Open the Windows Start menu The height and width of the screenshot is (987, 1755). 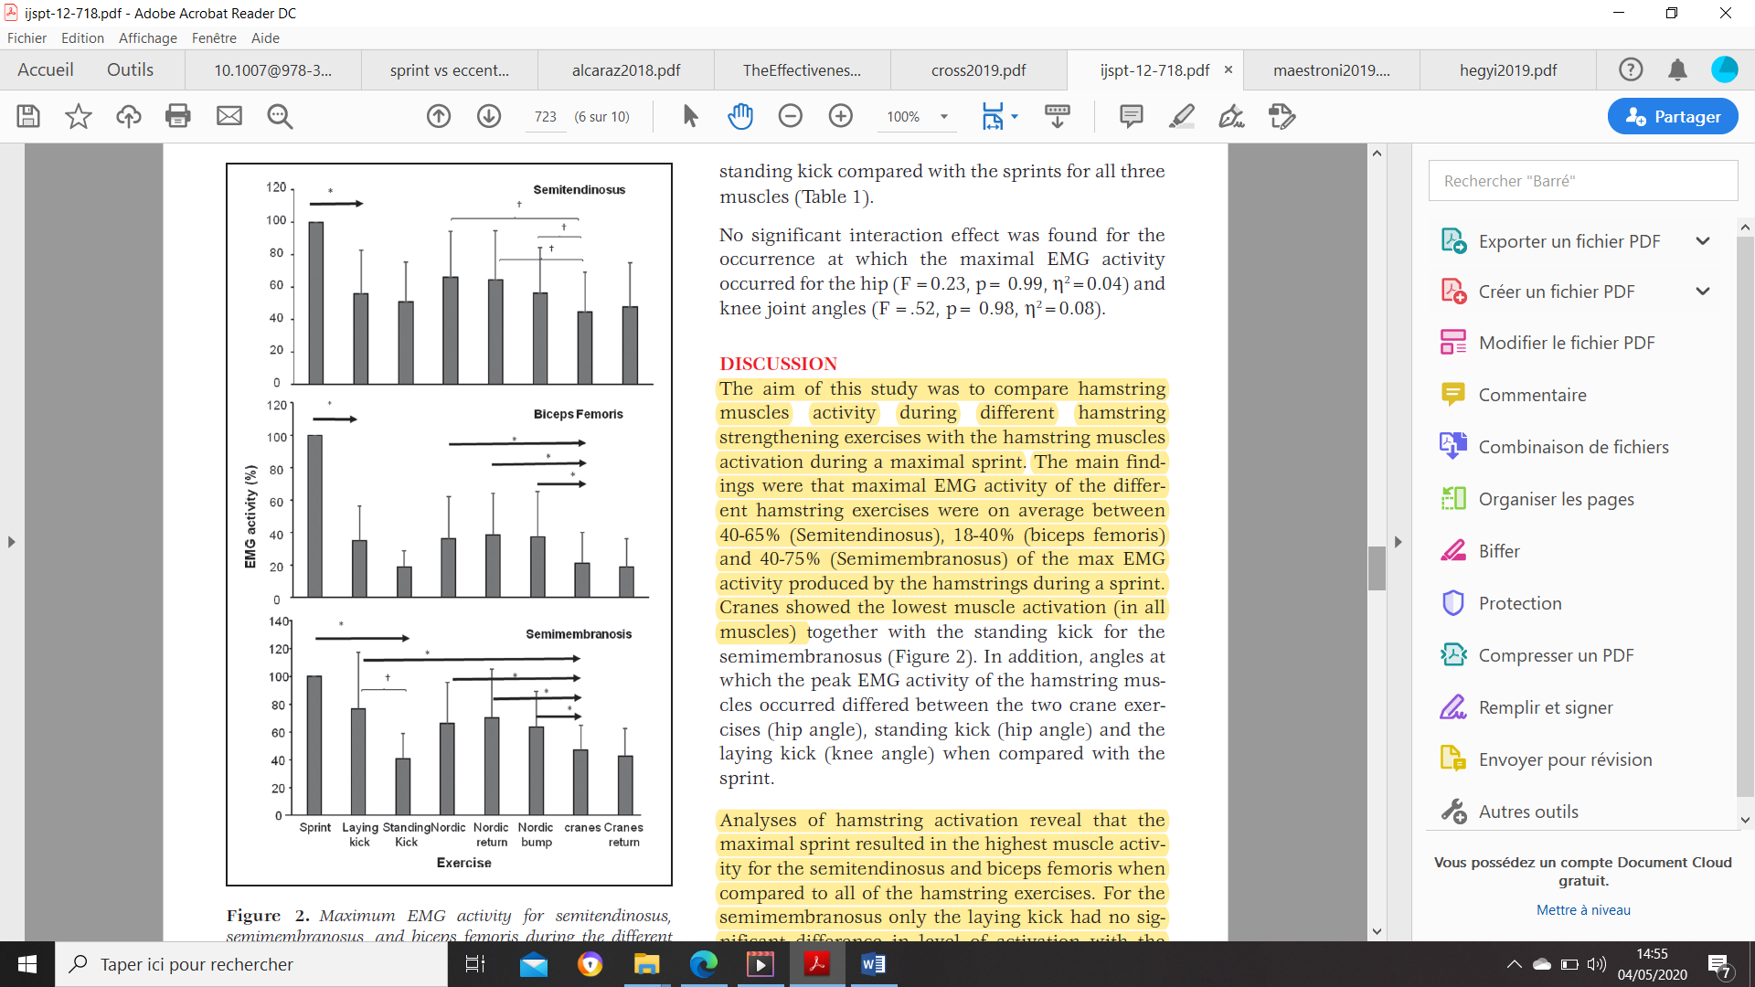pos(27,964)
